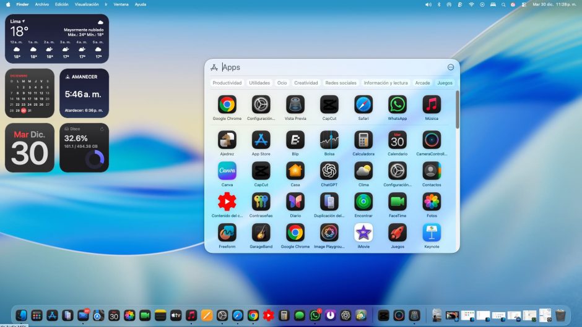The width and height of the screenshot is (582, 327).
Task: Click the Apps search field
Action: click(x=328, y=67)
